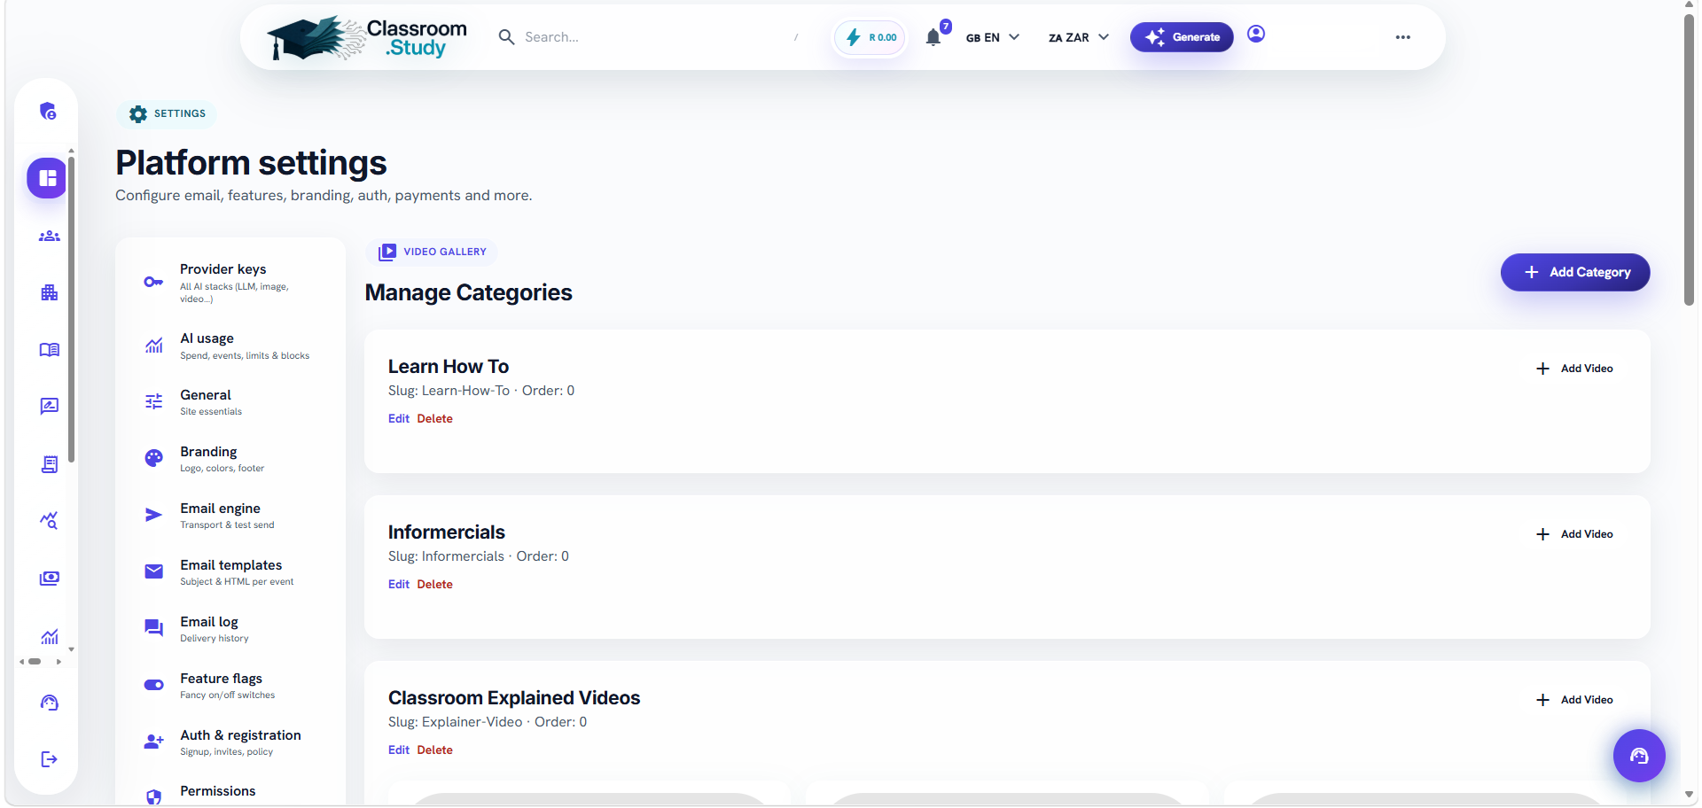The image size is (1702, 808).
Task: Click the active dashboard sidebar icon
Action: pos(48,178)
